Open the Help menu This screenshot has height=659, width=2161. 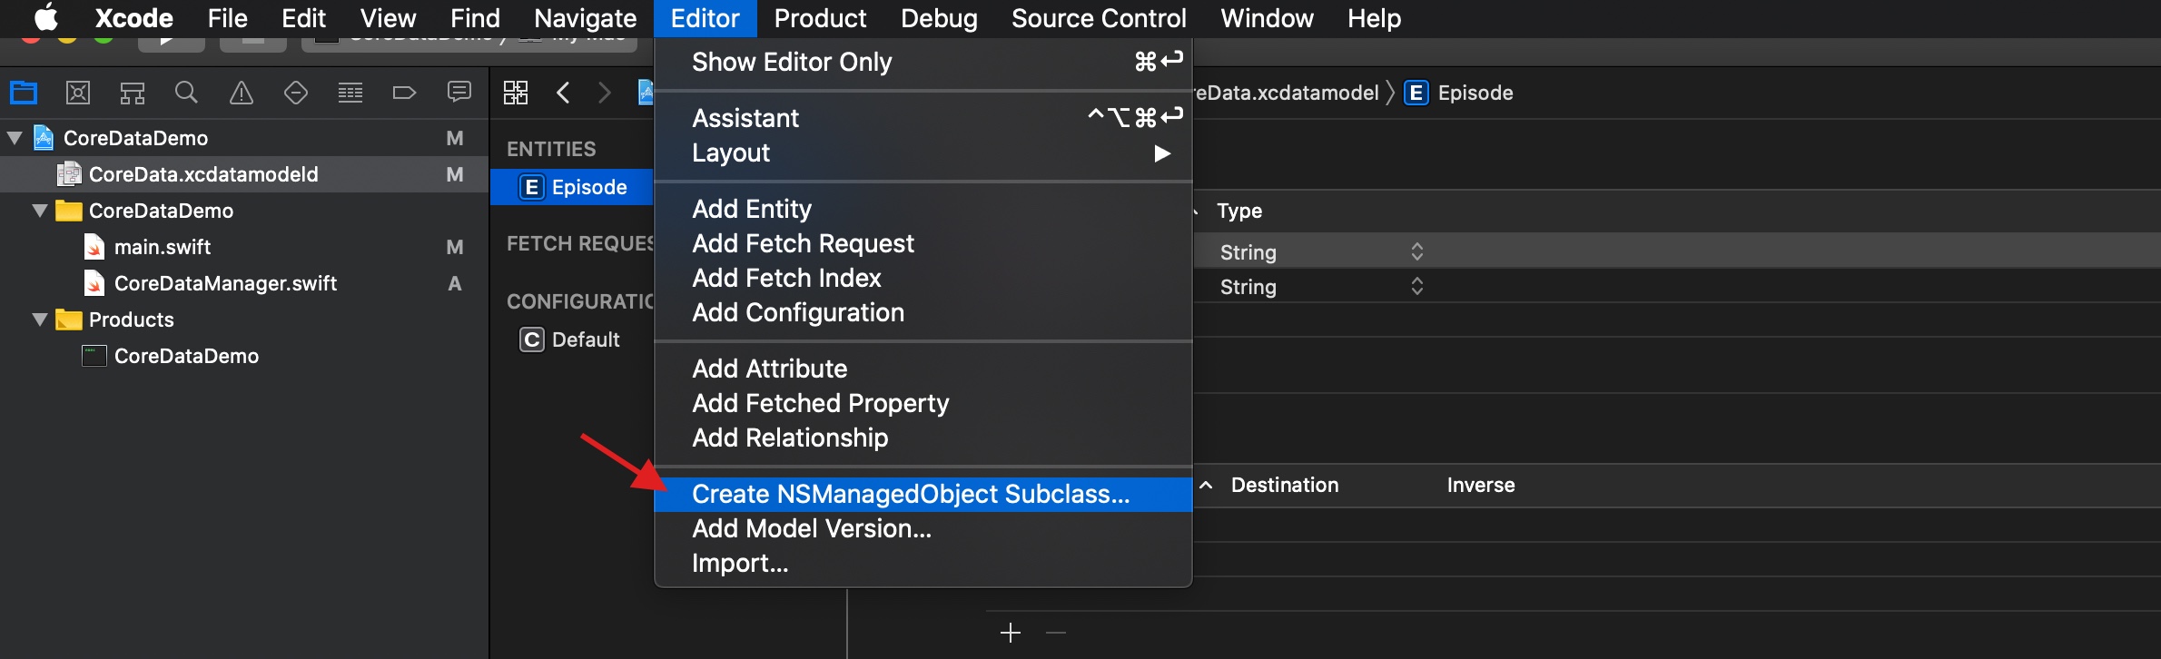[1374, 18]
